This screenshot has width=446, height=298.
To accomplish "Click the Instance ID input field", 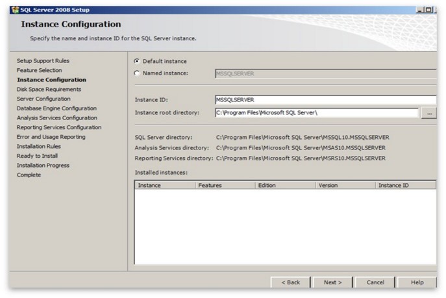I will (326, 100).
